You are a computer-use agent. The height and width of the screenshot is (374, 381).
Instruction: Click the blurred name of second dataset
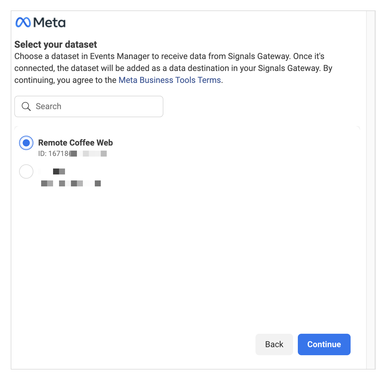(59, 171)
